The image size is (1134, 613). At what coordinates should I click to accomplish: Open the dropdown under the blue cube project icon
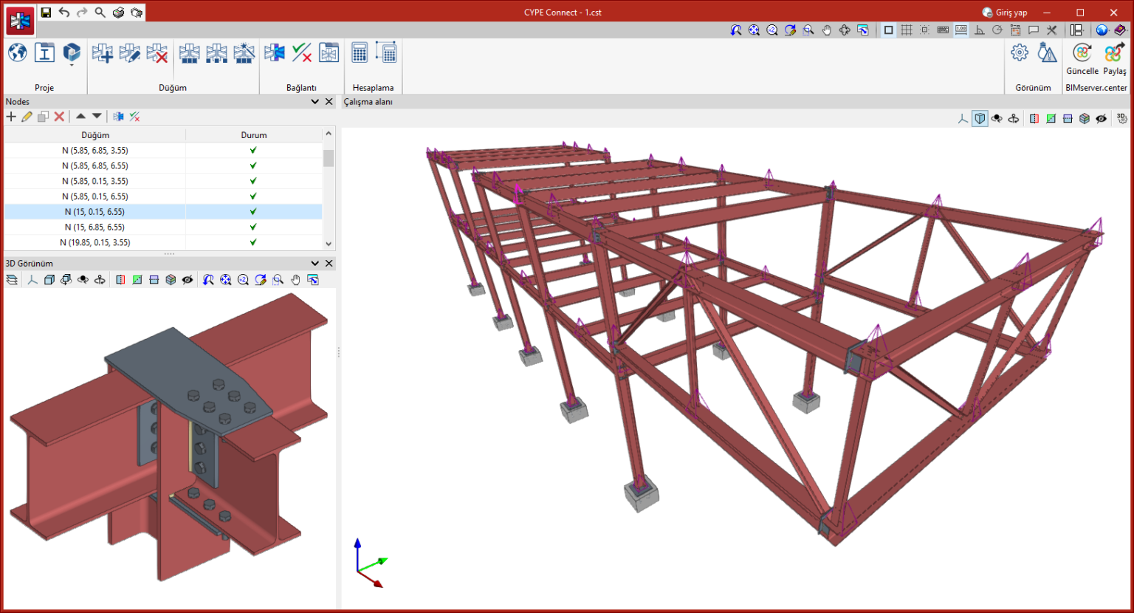click(72, 66)
